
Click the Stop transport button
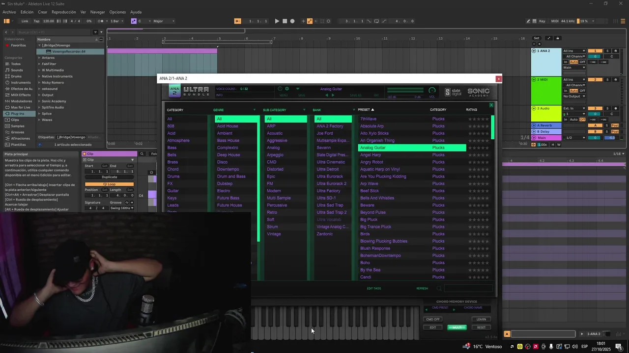tap(285, 21)
